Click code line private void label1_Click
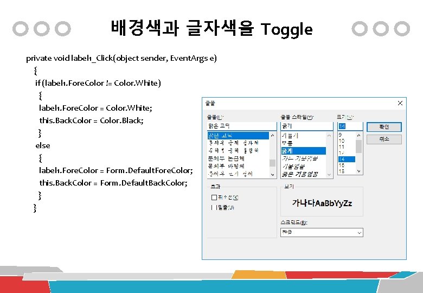This screenshot has height=293, width=423. 121,58
